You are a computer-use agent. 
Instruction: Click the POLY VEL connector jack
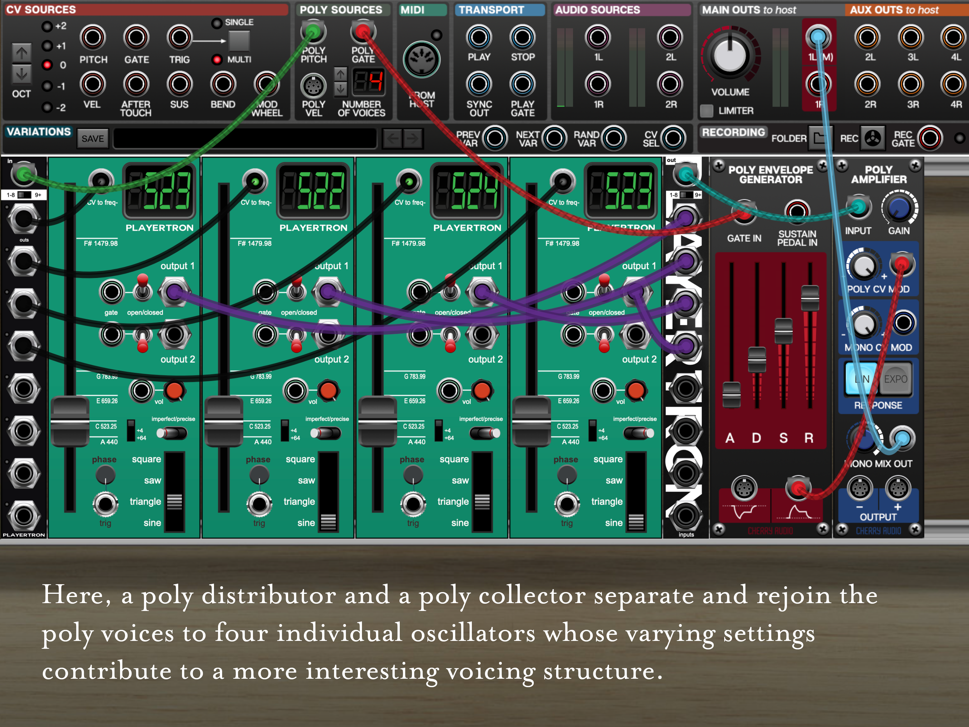tap(313, 86)
